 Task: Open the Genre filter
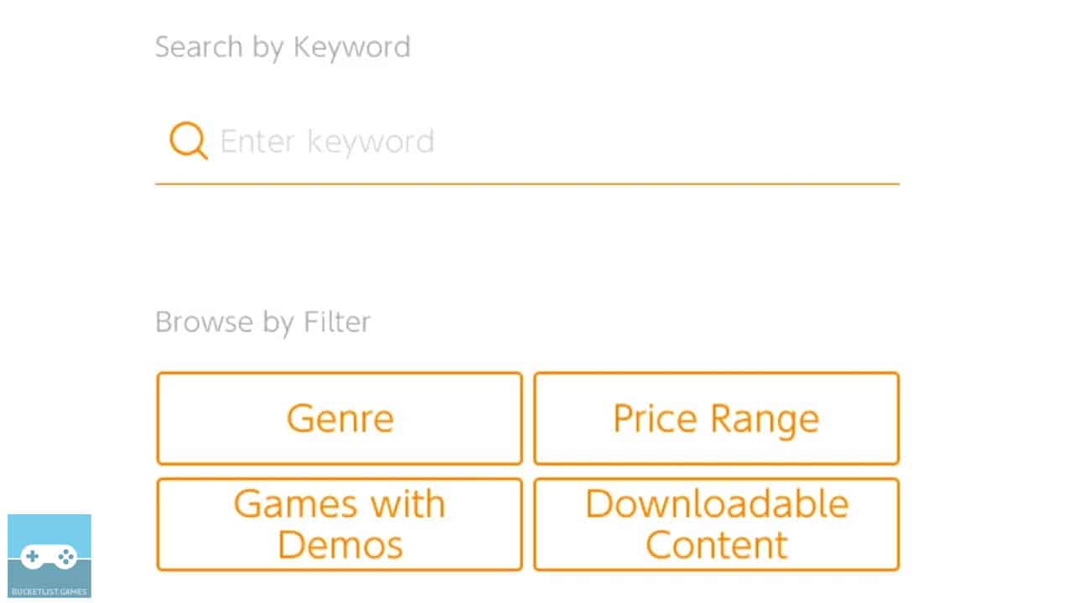(x=340, y=419)
